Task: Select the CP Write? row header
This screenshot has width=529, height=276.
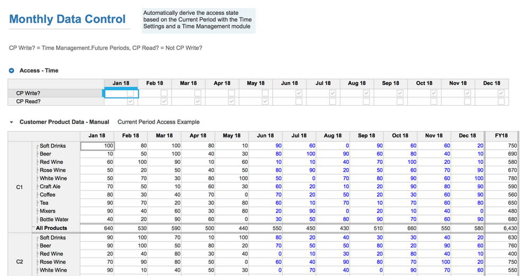Action: tap(28, 93)
